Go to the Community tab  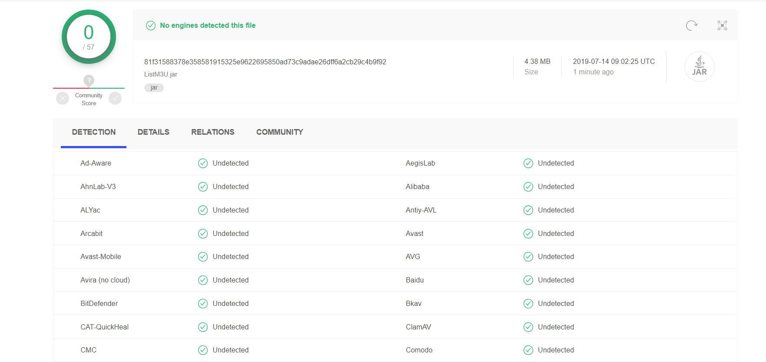coord(279,132)
